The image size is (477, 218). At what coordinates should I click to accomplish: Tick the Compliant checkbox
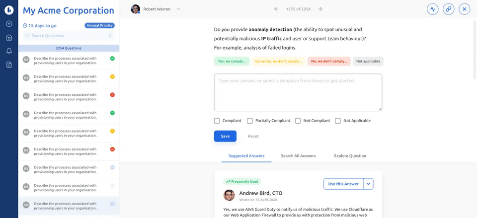coord(217,121)
